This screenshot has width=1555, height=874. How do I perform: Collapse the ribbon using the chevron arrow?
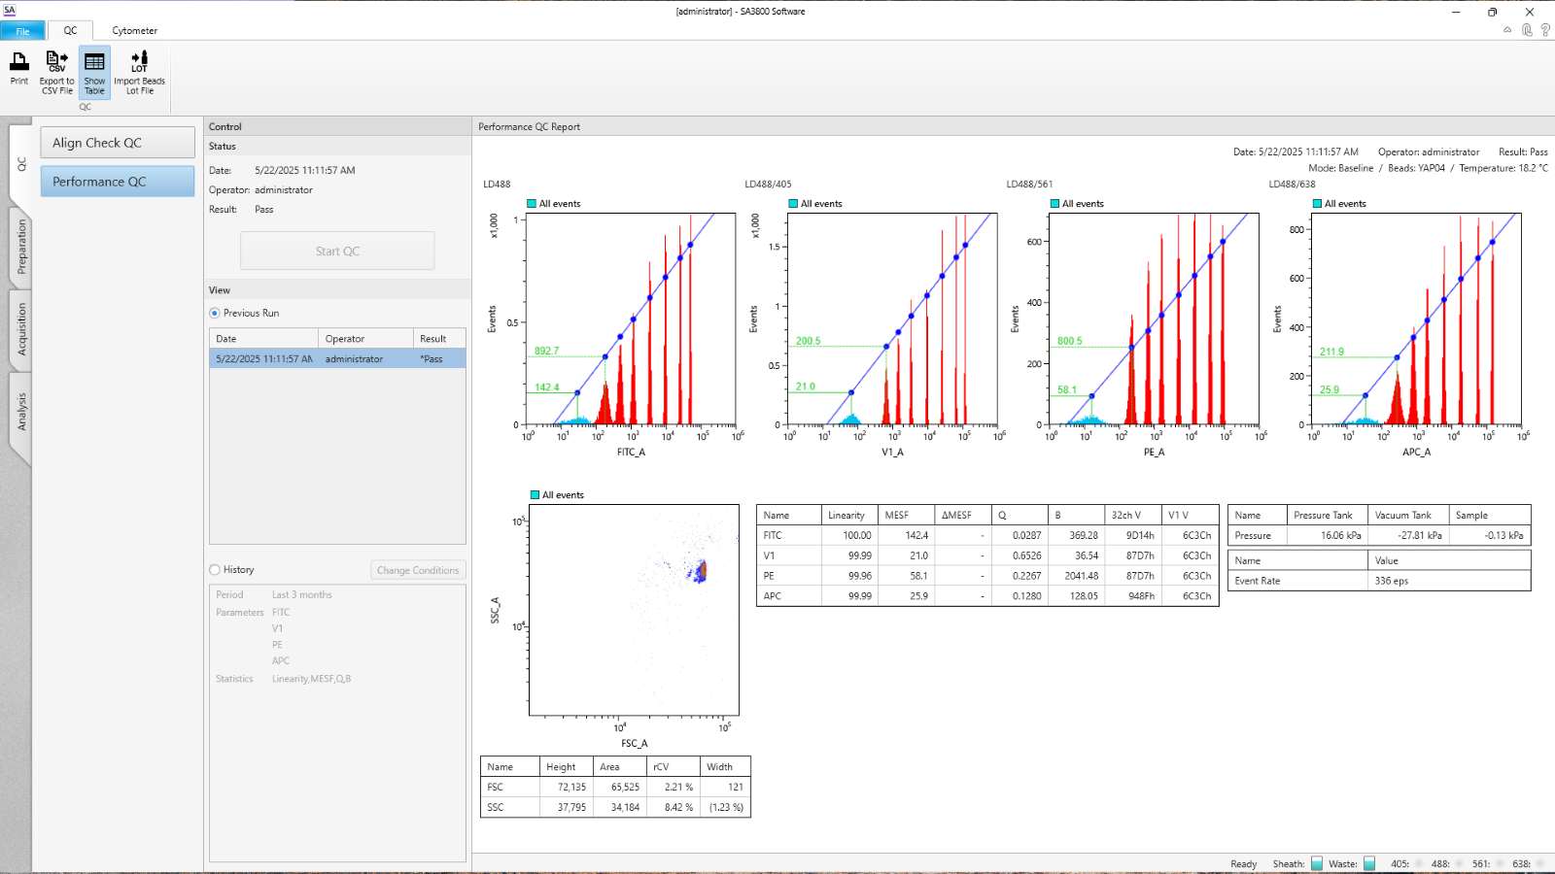(1507, 30)
